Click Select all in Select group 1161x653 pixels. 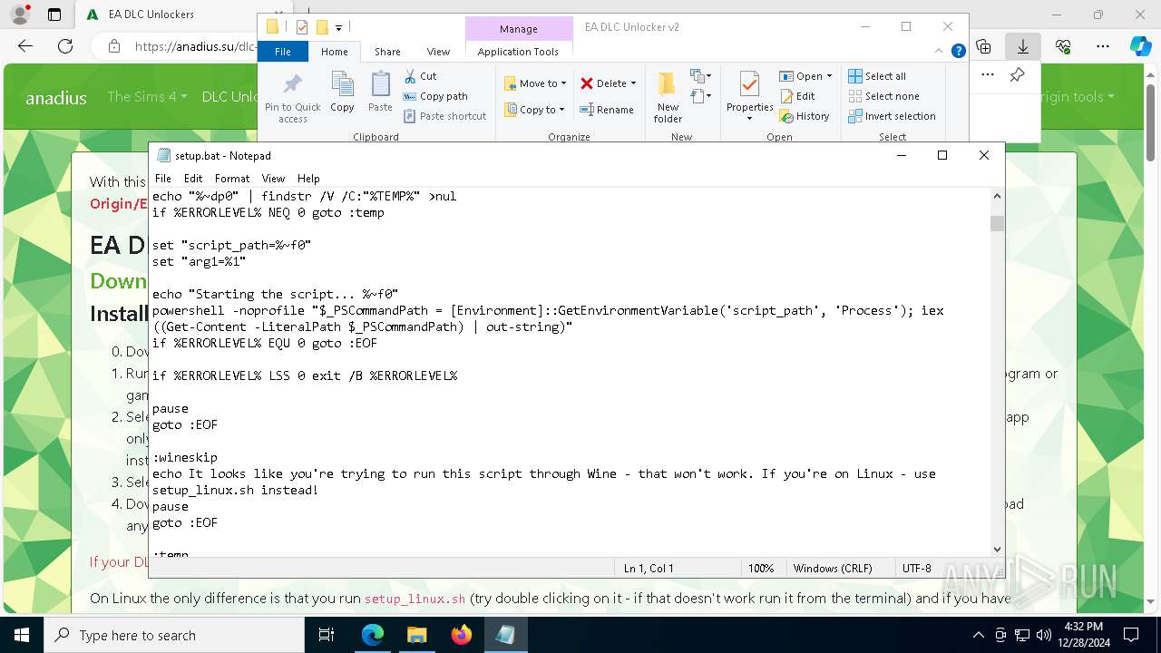coord(877,76)
